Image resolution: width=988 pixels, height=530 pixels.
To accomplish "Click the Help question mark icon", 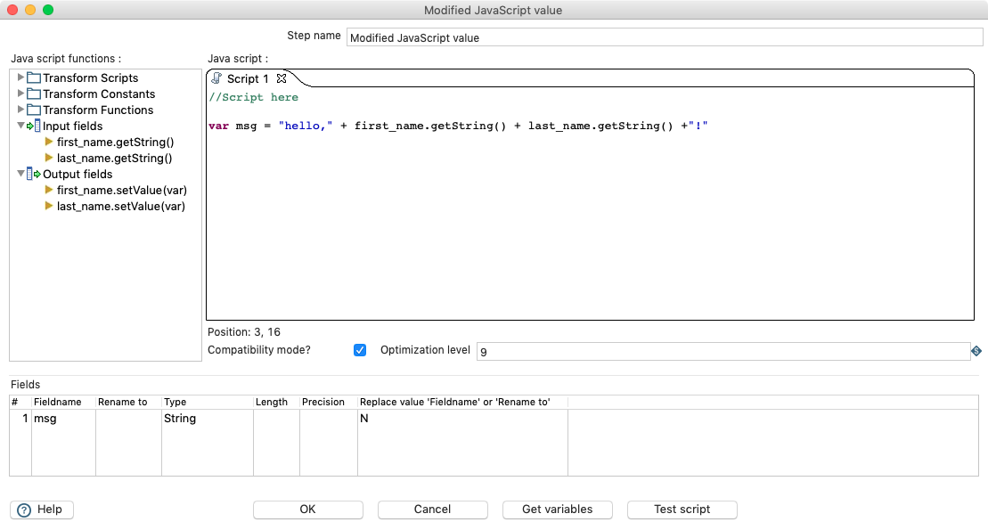I will (x=24, y=510).
